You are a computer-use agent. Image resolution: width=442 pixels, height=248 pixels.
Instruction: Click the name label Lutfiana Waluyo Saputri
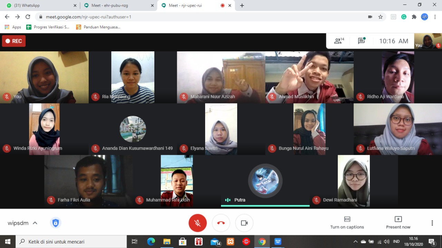pyautogui.click(x=391, y=148)
